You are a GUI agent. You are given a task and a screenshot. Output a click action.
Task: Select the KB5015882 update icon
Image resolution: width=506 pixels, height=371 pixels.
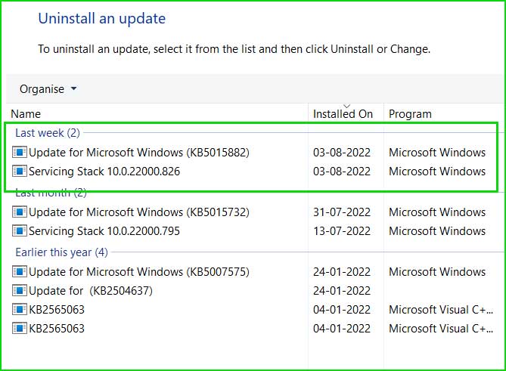[x=20, y=152]
